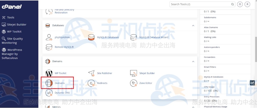
Task: Click the WP Toolkit WordPress icon in Domains
Action: point(49,73)
